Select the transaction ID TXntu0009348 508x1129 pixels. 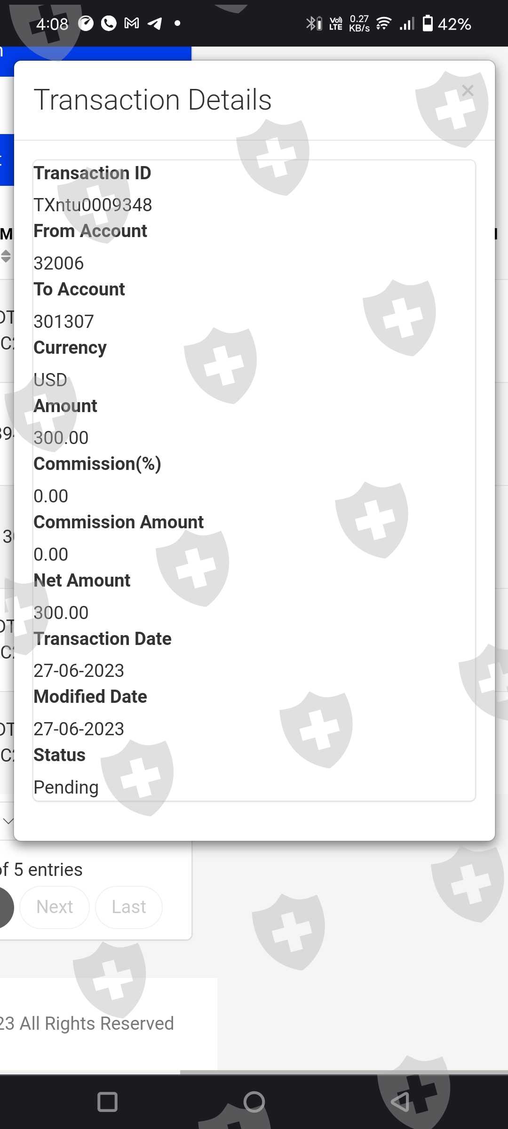click(93, 205)
